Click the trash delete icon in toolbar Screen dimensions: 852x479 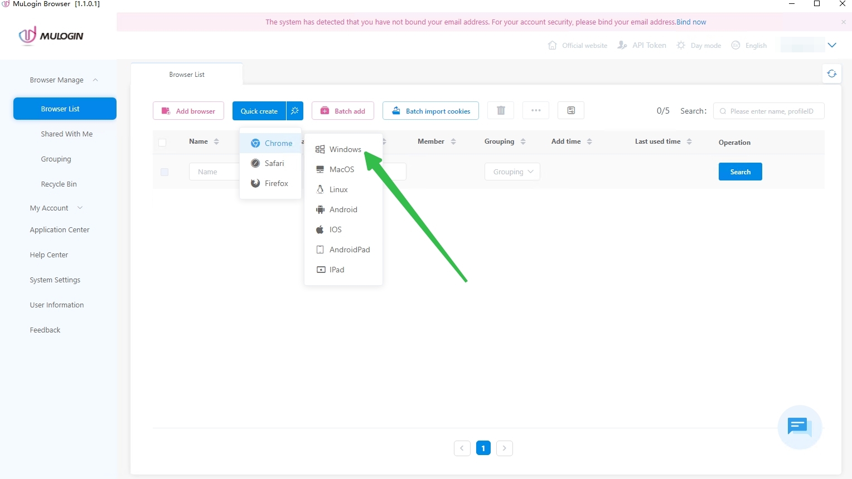pyautogui.click(x=501, y=110)
